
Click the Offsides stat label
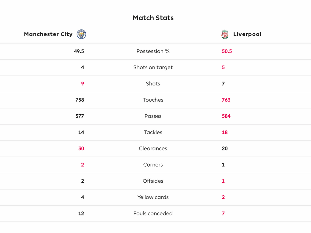tap(153, 181)
